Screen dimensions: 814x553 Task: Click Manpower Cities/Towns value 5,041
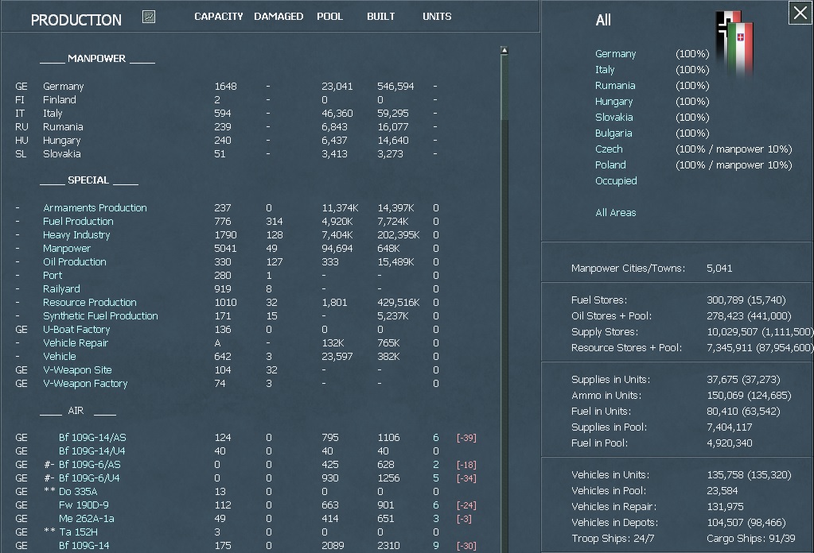pyautogui.click(x=719, y=269)
